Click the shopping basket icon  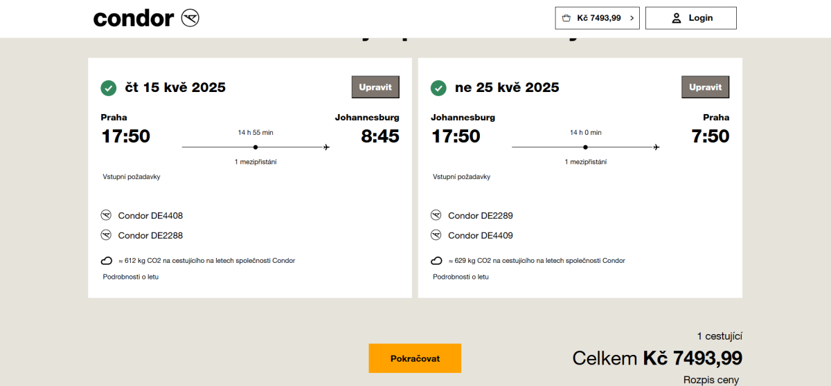[x=566, y=18]
